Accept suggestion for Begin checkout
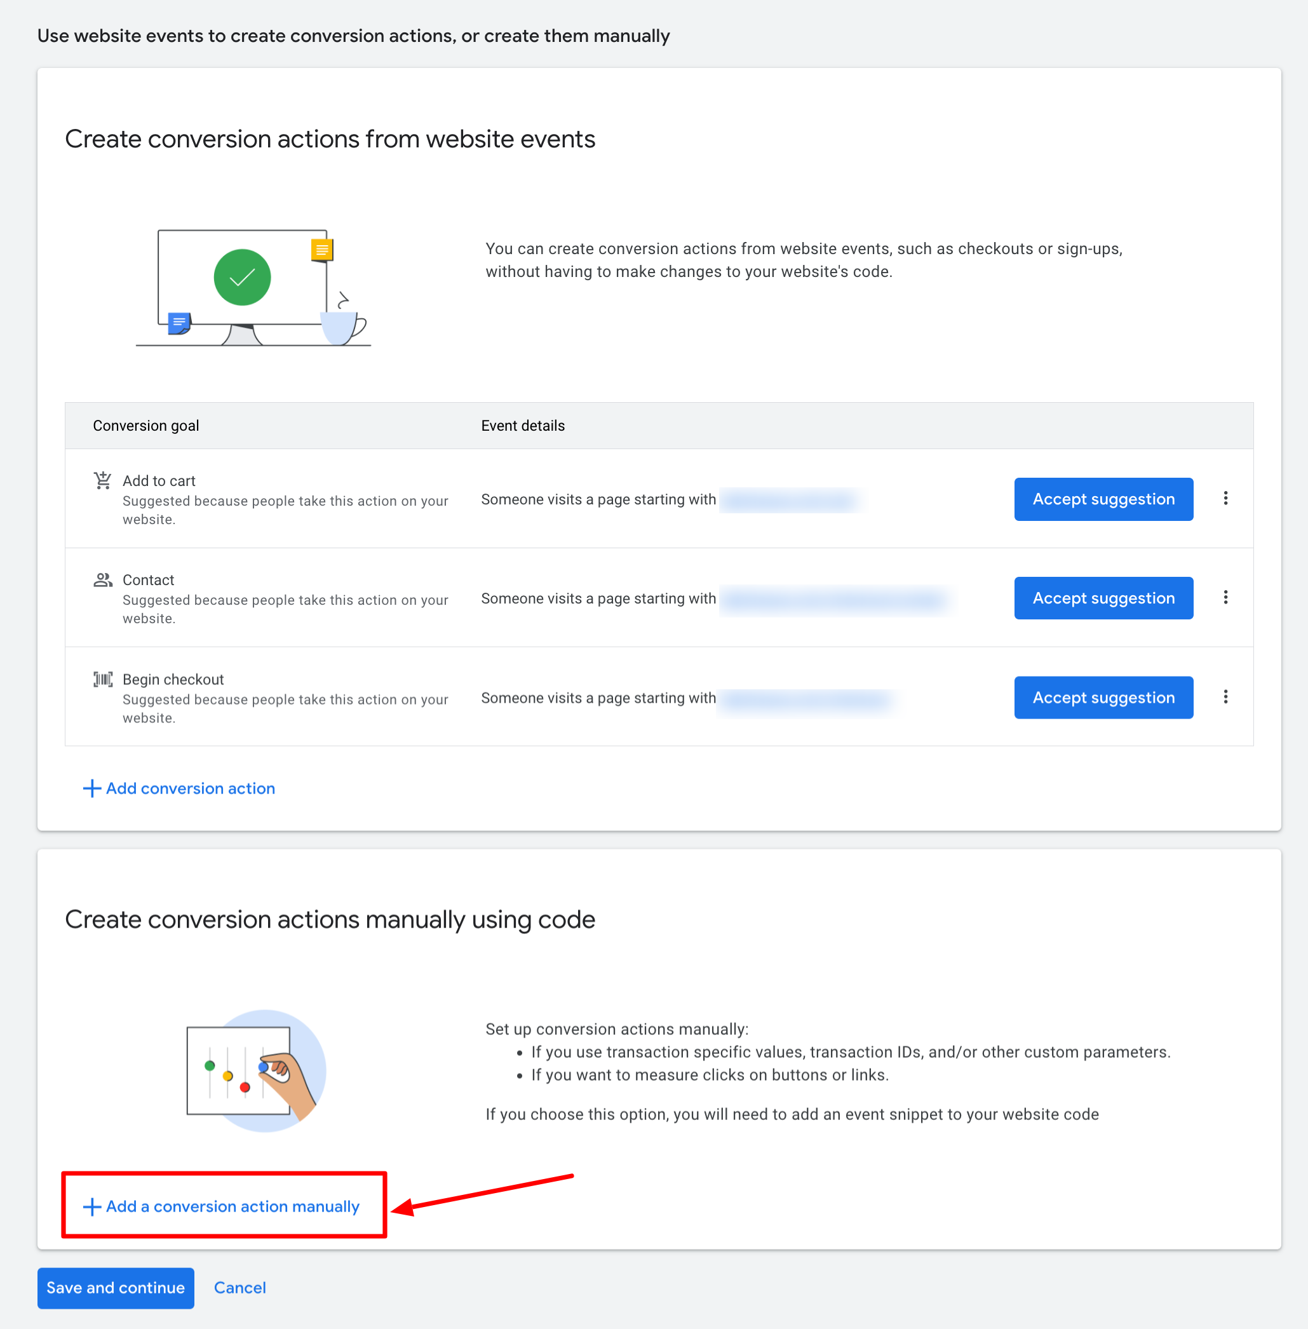Screen dimensions: 1308x1329 (1103, 698)
